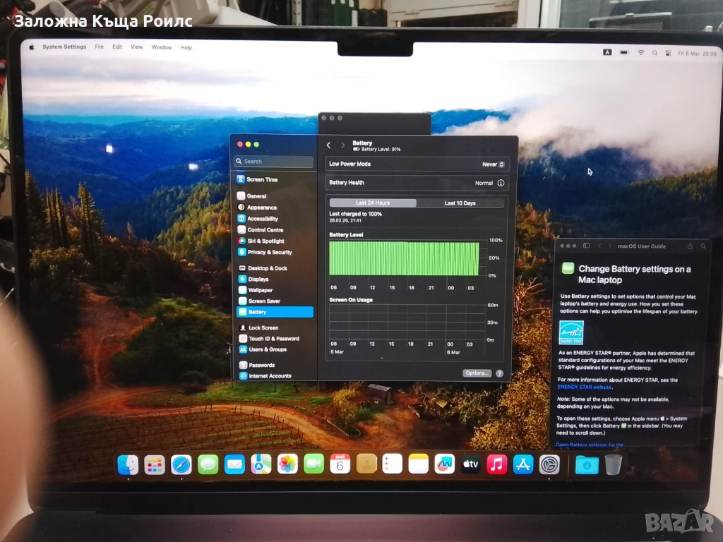
Task: Open Mail app in the Dock
Action: [x=234, y=464]
